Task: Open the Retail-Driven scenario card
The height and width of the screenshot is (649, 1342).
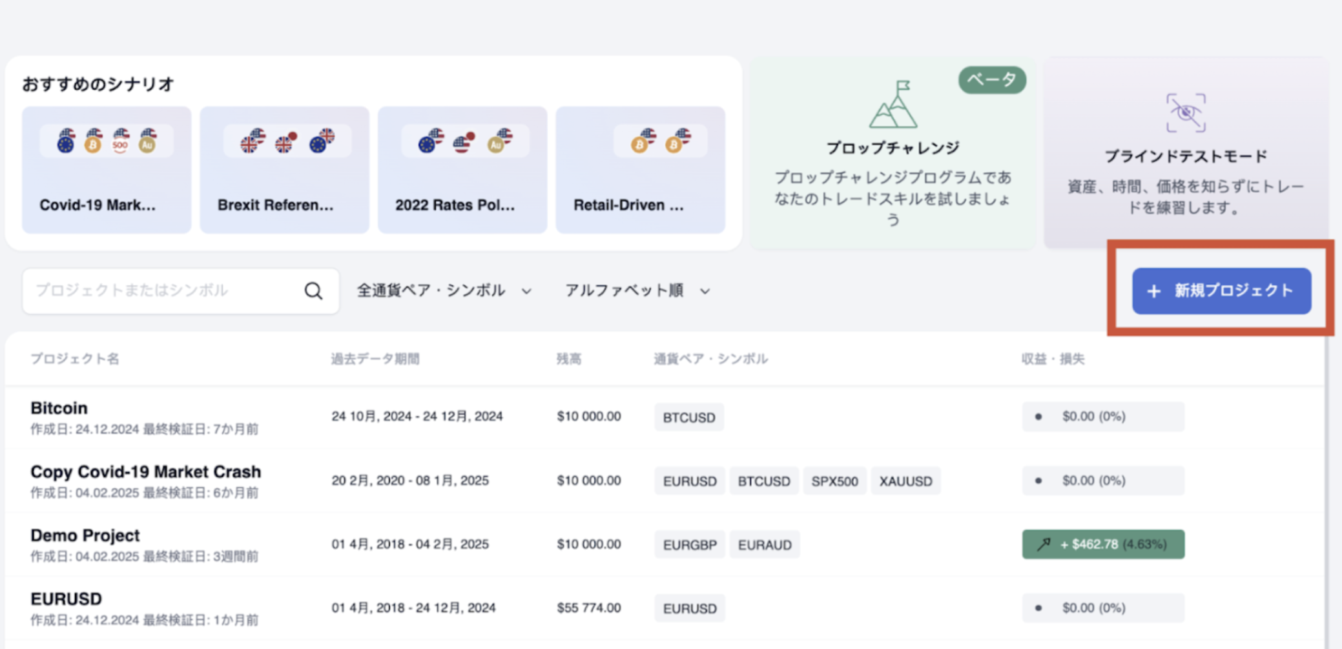Action: (640, 170)
